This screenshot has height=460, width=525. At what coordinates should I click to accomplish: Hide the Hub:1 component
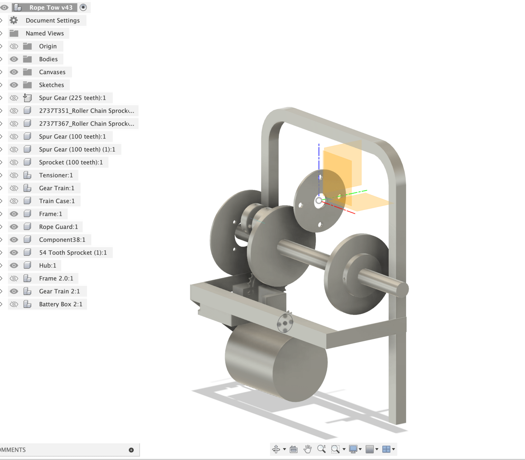coord(14,265)
